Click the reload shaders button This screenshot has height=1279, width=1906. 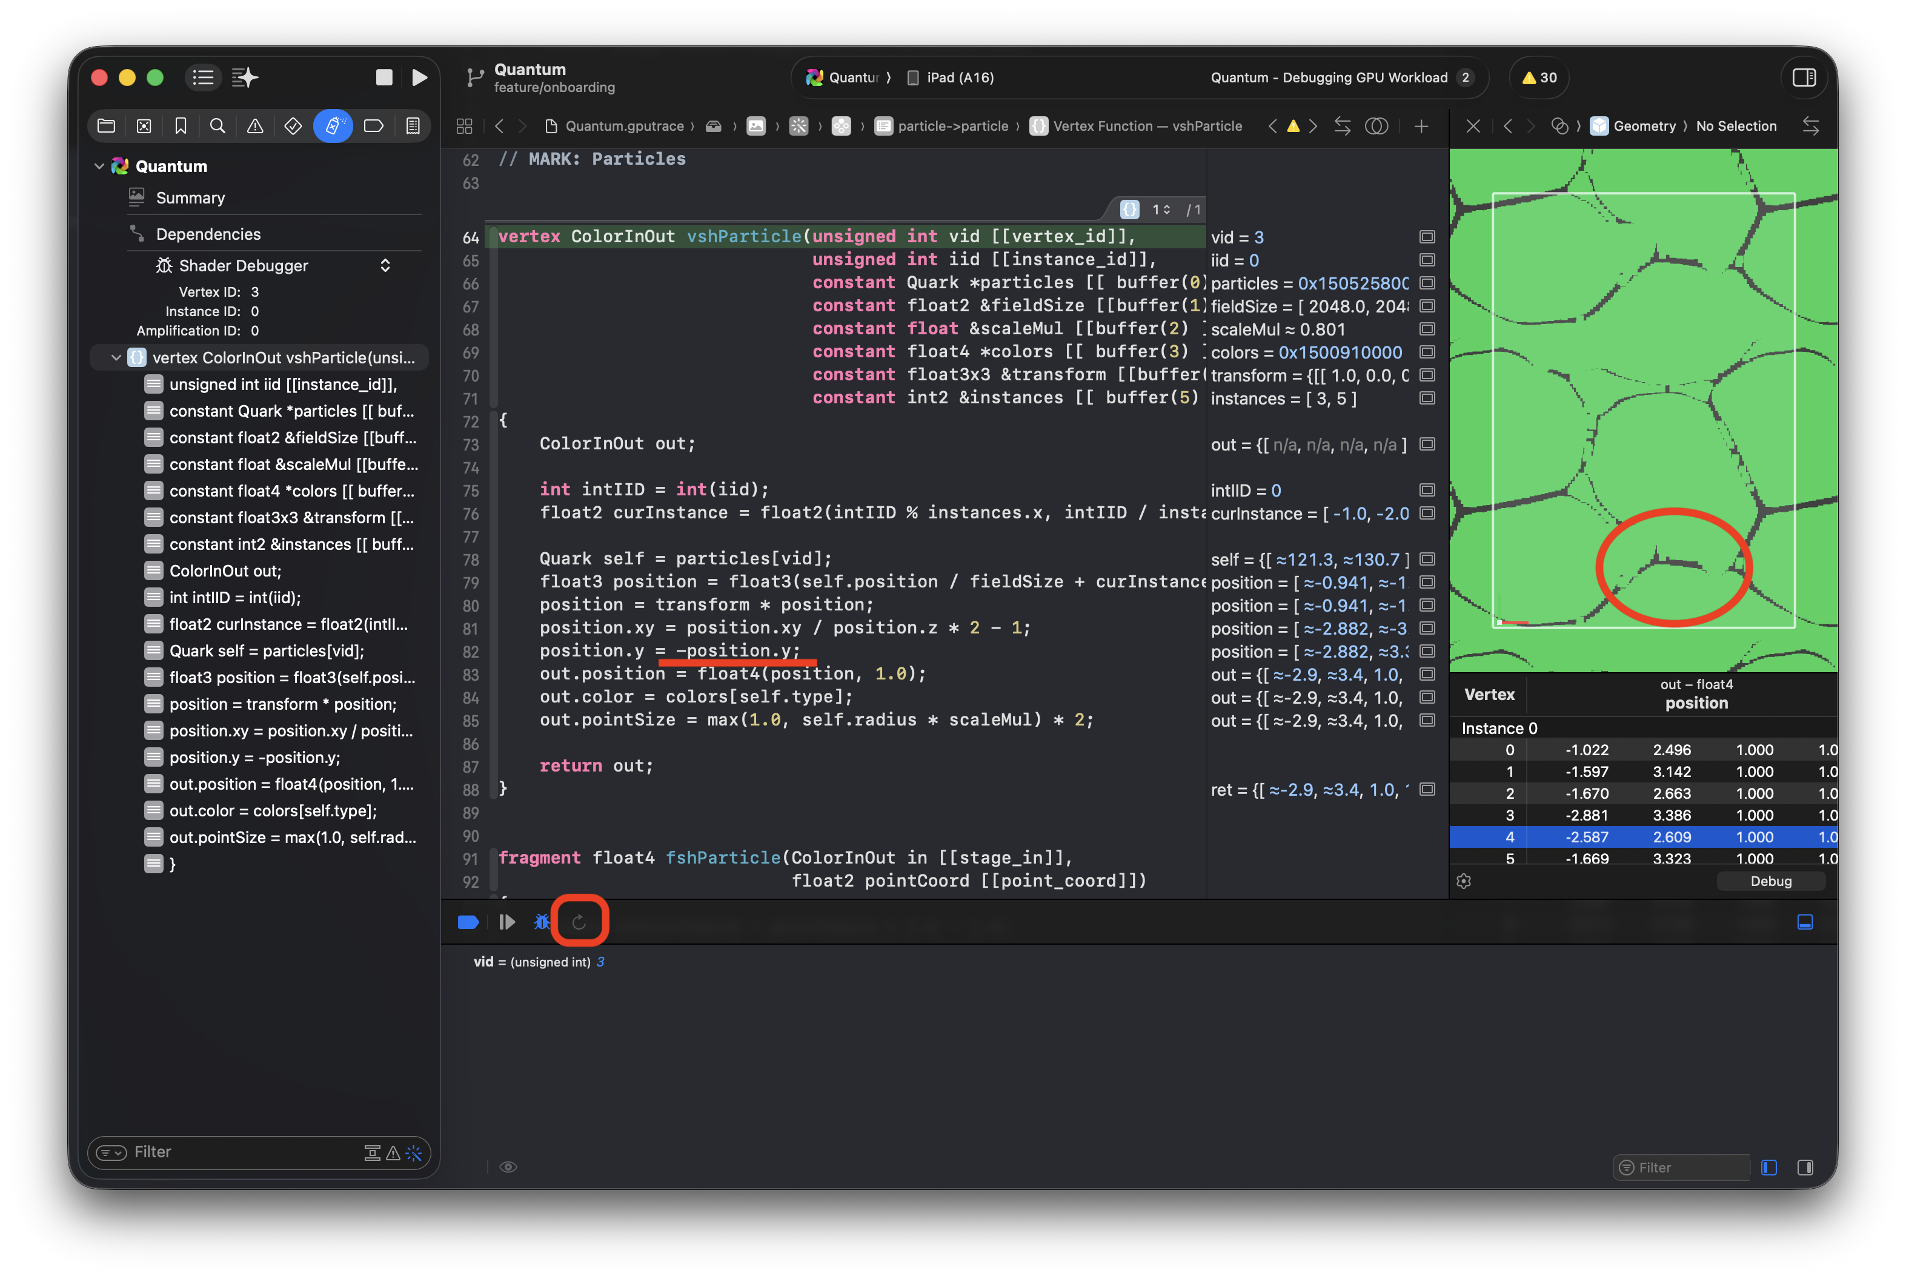pyautogui.click(x=579, y=922)
